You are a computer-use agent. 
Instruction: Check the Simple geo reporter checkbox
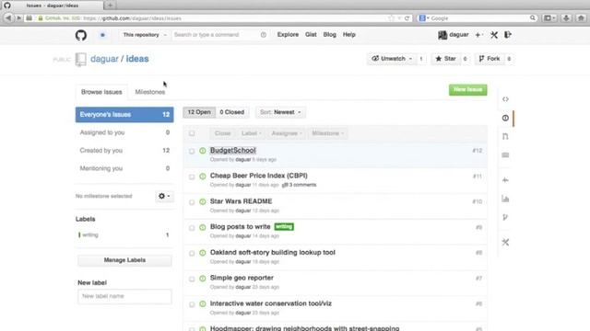pos(192,279)
